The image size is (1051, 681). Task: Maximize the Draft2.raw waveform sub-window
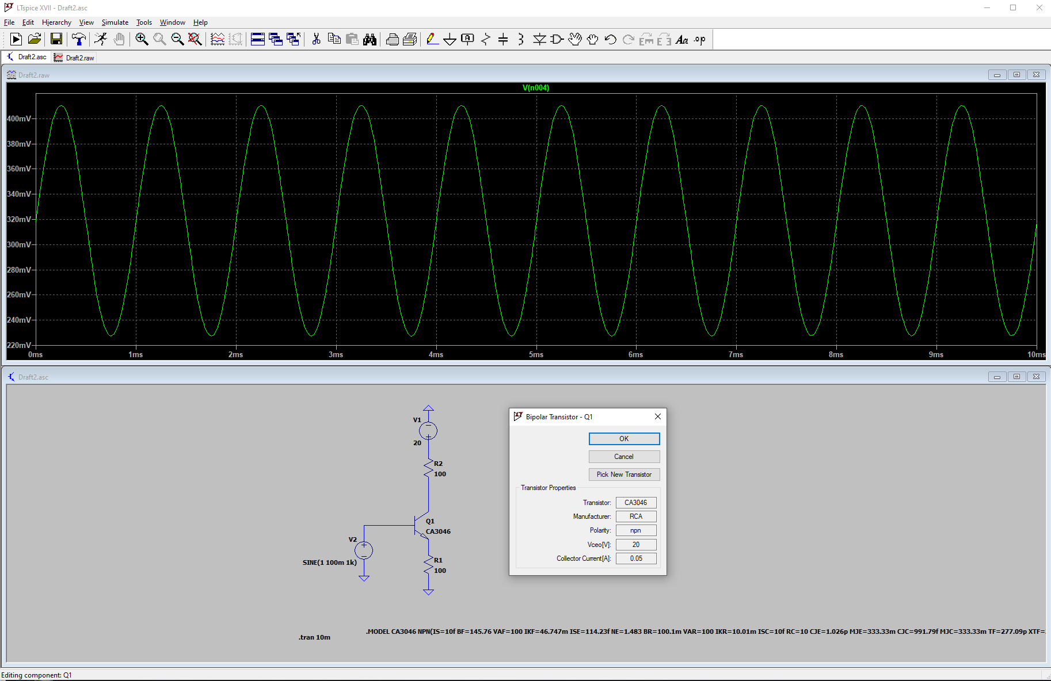pyautogui.click(x=1017, y=75)
